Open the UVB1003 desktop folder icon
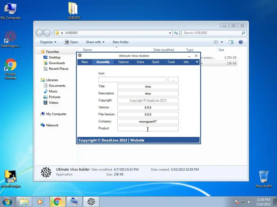This screenshot has width=277, height=207. 74,11
